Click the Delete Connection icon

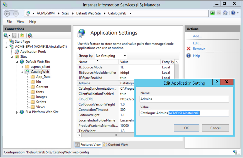[x=30, y=35]
